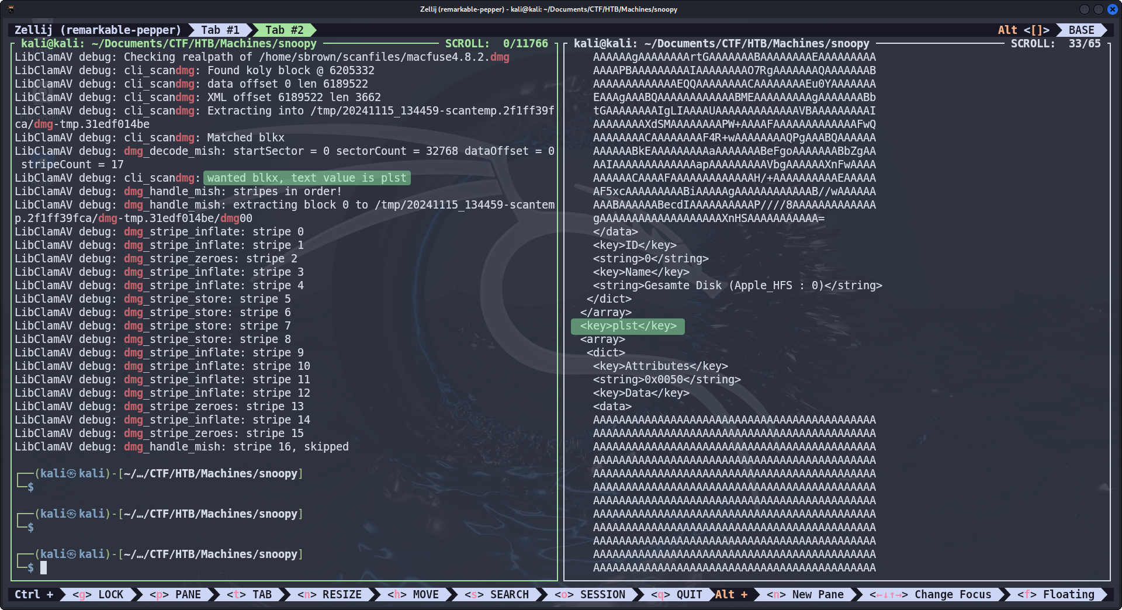
Task: Click the highlighted 'wanted blkx' text in left pane
Action: pyautogui.click(x=306, y=178)
